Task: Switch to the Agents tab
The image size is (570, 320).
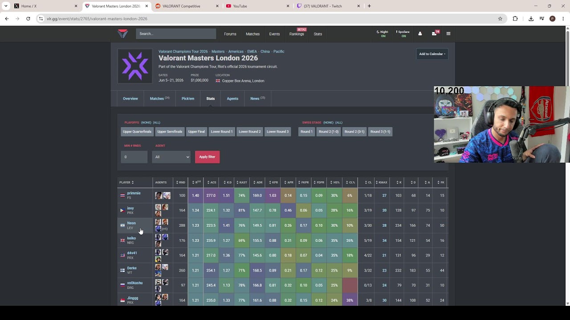Action: pos(232,99)
